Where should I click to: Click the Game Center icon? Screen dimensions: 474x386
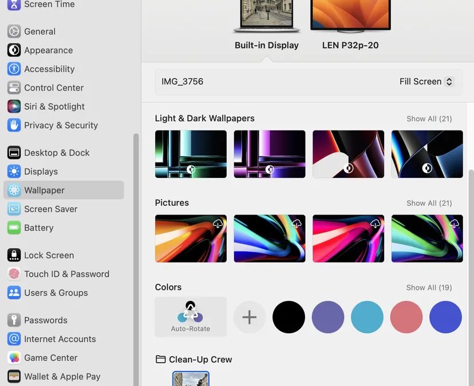pyautogui.click(x=14, y=358)
